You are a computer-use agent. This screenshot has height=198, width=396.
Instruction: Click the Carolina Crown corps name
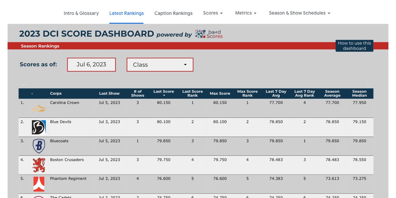65,103
